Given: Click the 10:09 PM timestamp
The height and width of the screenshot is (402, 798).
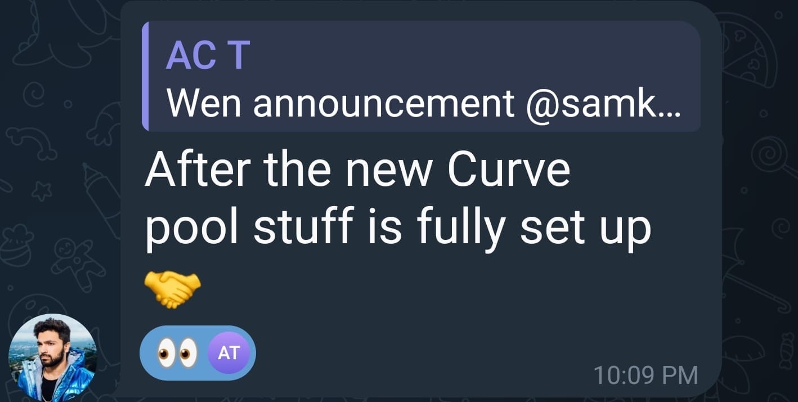Looking at the screenshot, I should [645, 376].
